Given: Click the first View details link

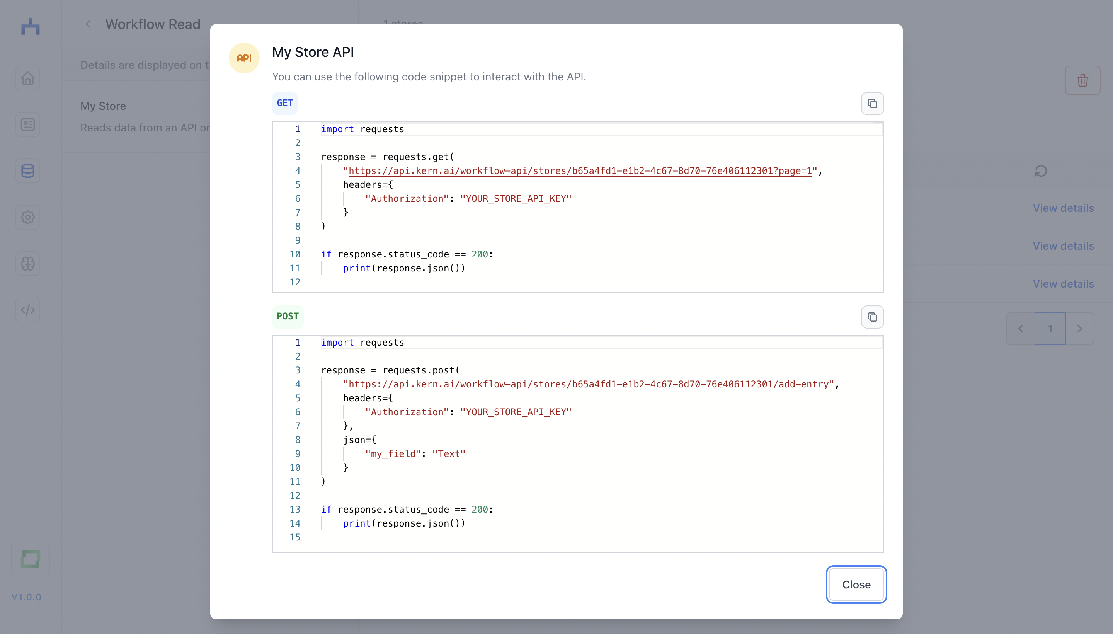Looking at the screenshot, I should coord(1064,208).
